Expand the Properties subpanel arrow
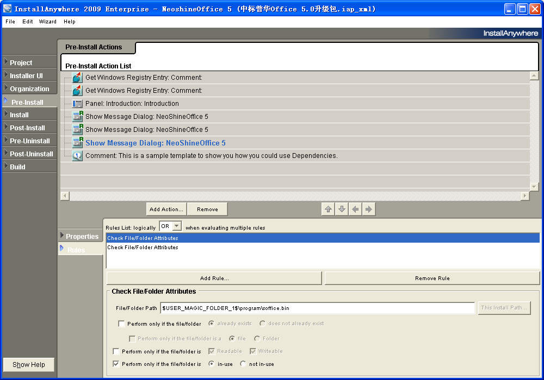The width and height of the screenshot is (544, 380). click(62, 236)
